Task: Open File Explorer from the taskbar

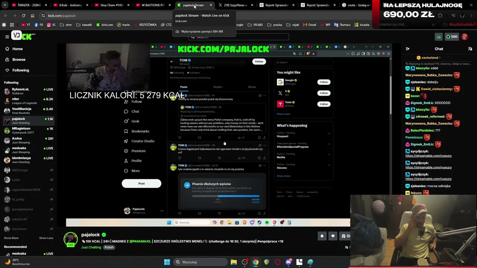Action: point(234,262)
